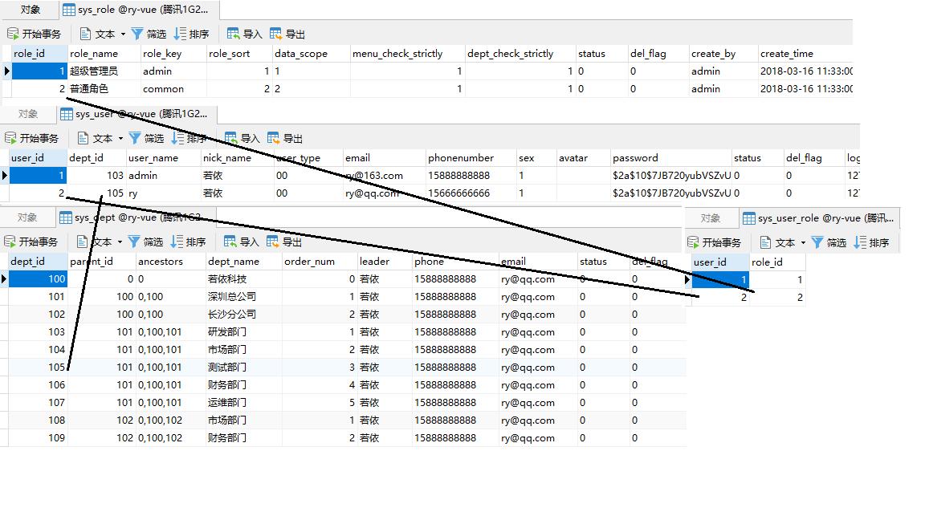This screenshot has width=925, height=520.
Task: Click the nick_name column header
Action: (237, 158)
